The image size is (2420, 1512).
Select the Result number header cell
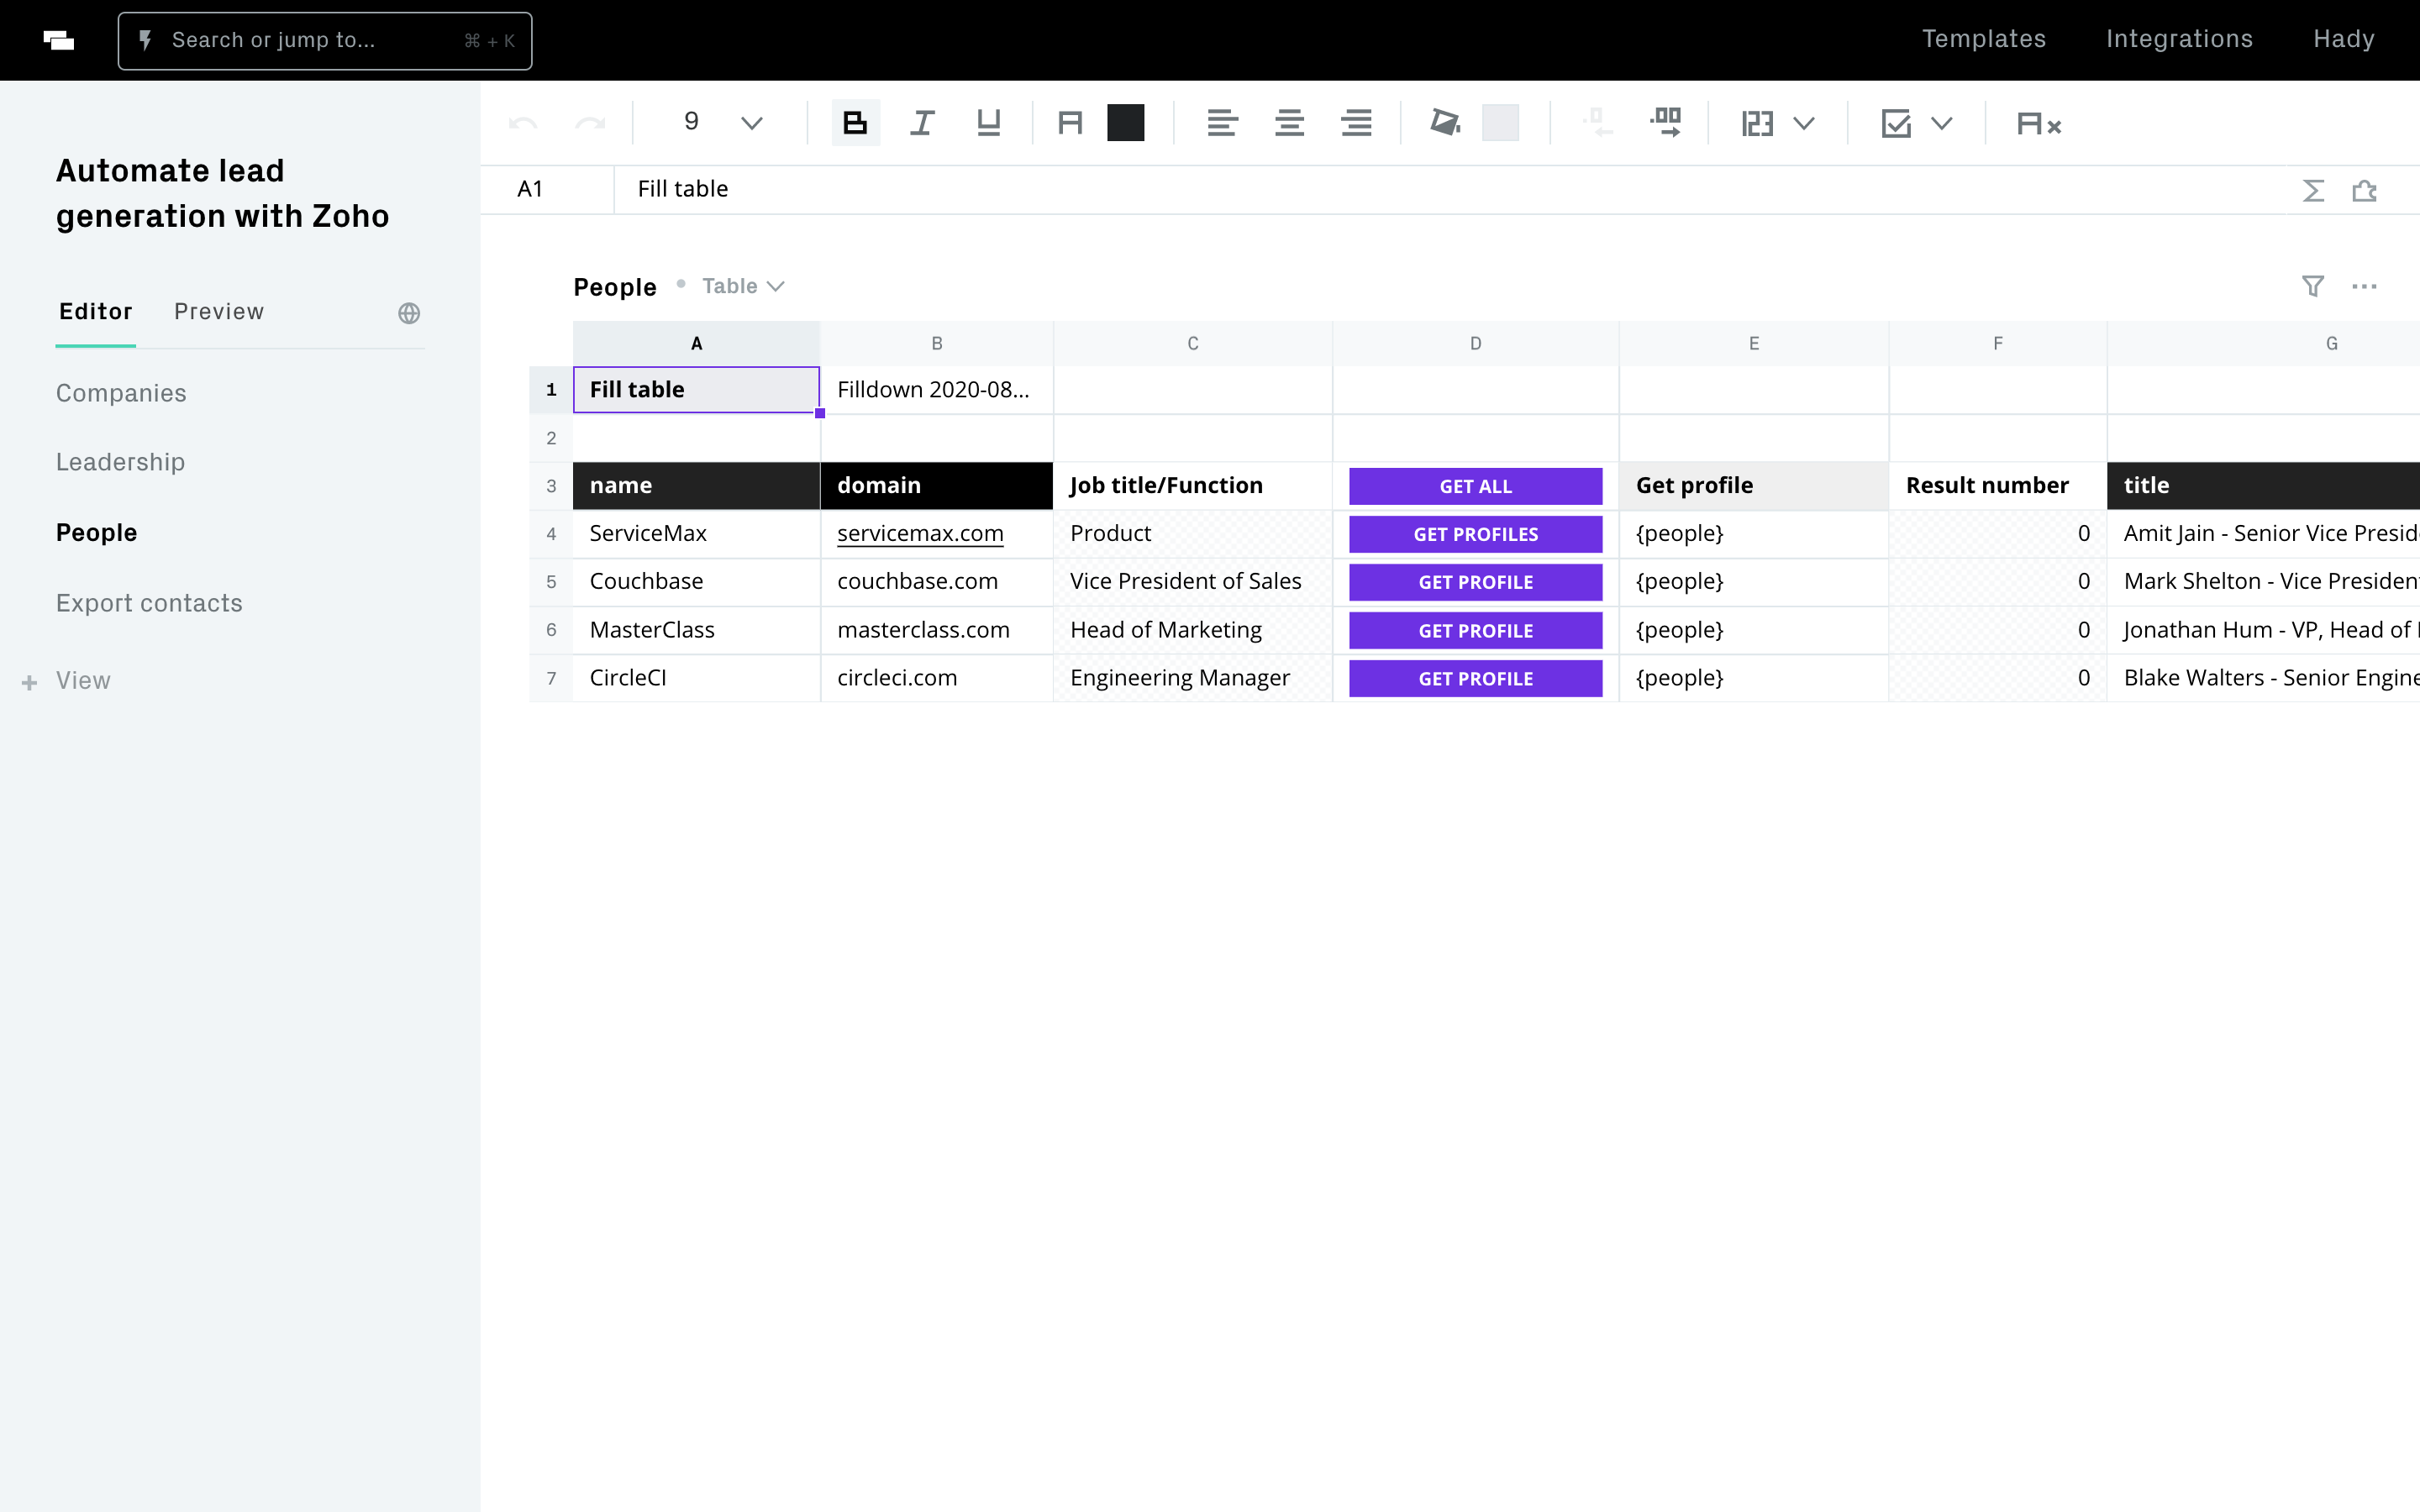coord(1997,486)
